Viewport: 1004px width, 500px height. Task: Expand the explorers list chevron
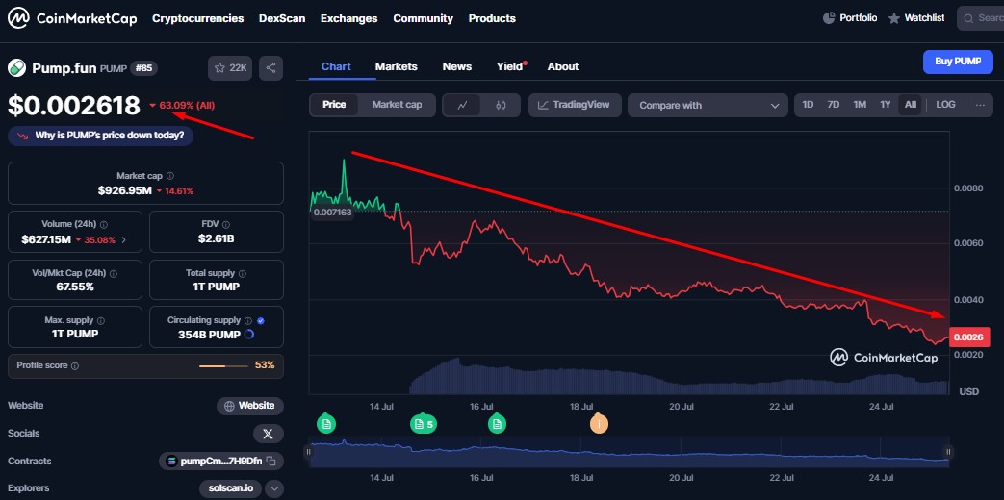pyautogui.click(x=274, y=488)
